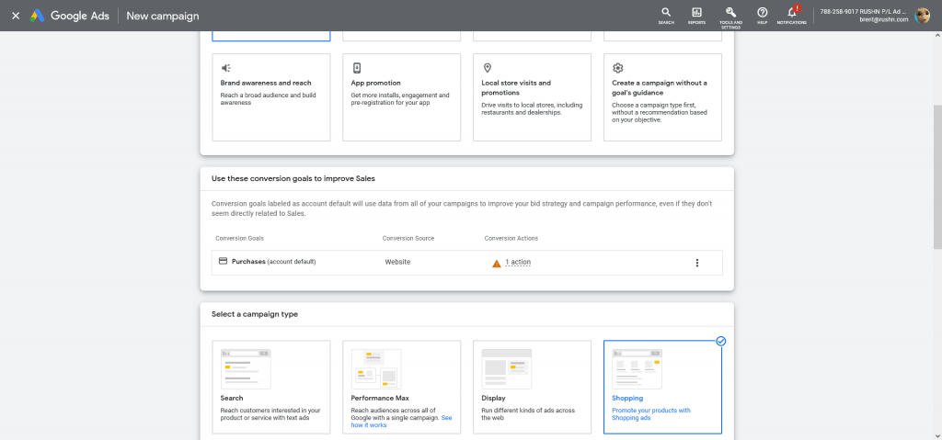Click the Performance Max thumbnail illustration

376,368
